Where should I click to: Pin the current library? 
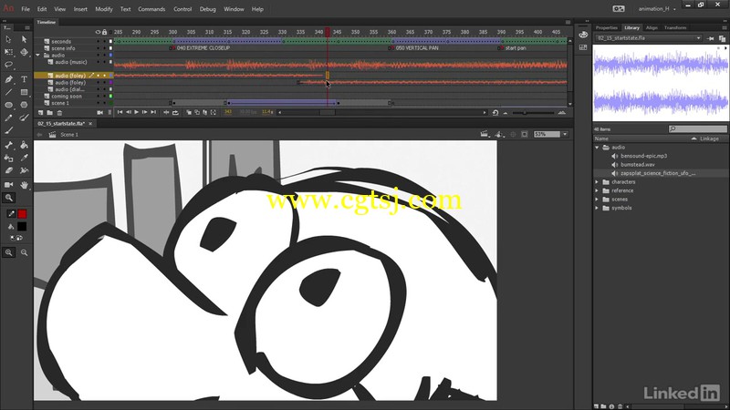711,38
